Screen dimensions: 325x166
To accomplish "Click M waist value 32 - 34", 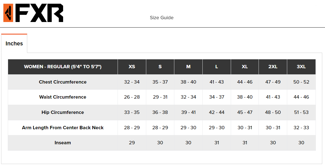I will 188,97.
